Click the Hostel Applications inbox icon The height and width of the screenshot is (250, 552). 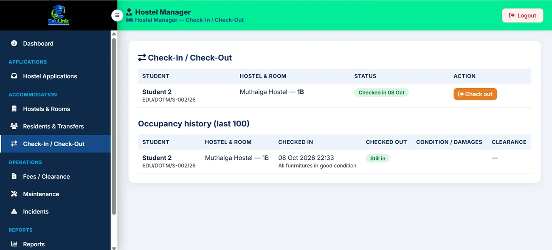tap(14, 76)
